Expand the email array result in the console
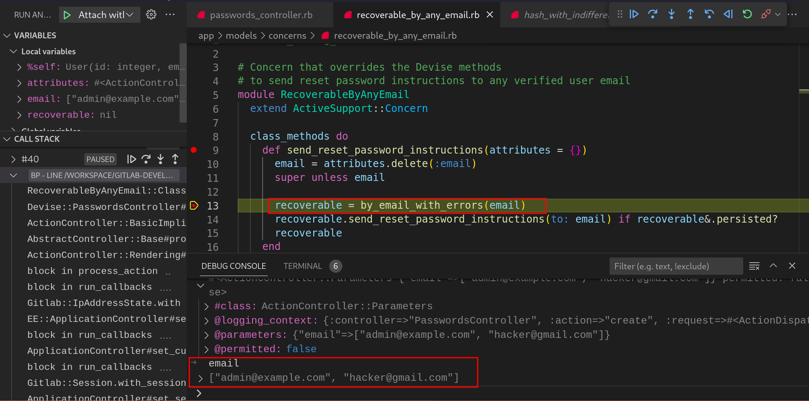The height and width of the screenshot is (401, 809). tap(201, 378)
